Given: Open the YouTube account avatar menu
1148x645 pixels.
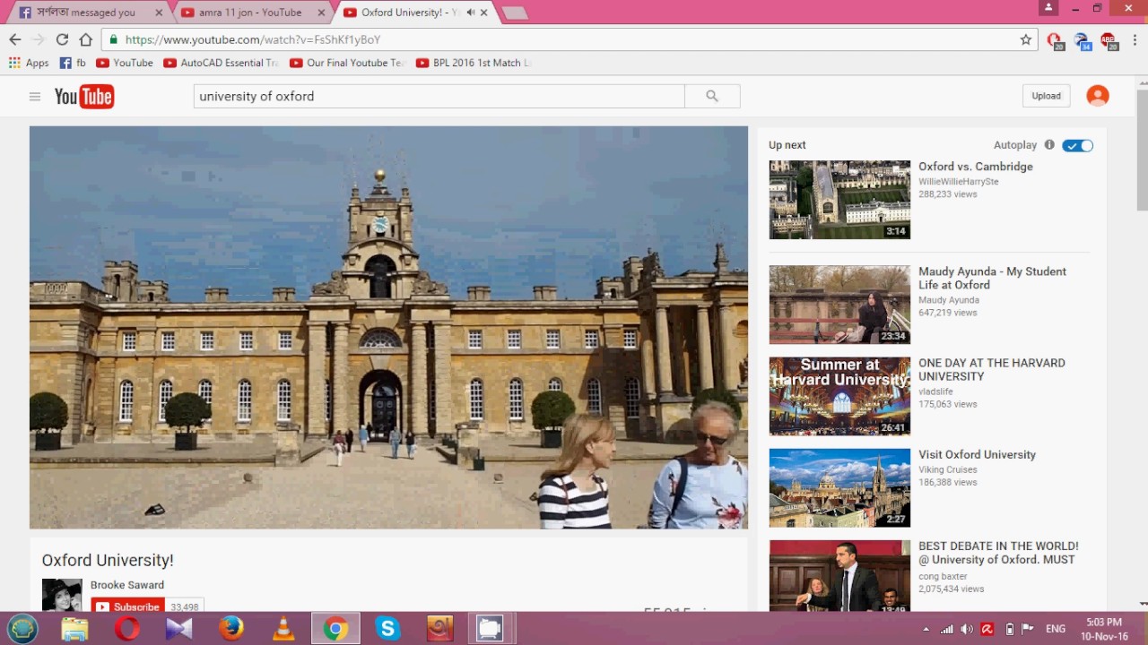Looking at the screenshot, I should 1098,96.
